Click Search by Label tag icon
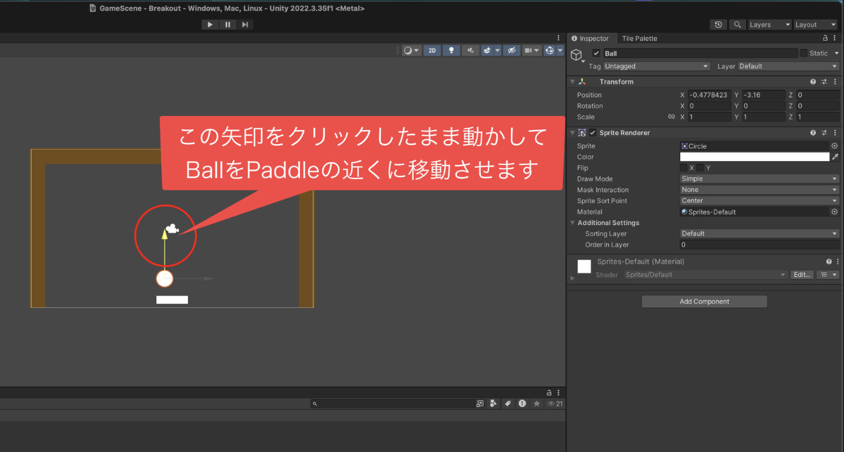The image size is (844, 452). [x=508, y=404]
